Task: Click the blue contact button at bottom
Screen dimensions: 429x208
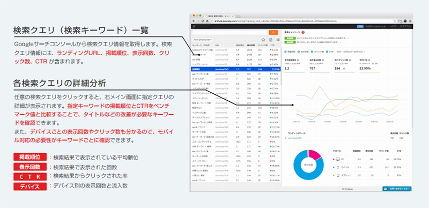Action: pyautogui.click(x=397, y=189)
